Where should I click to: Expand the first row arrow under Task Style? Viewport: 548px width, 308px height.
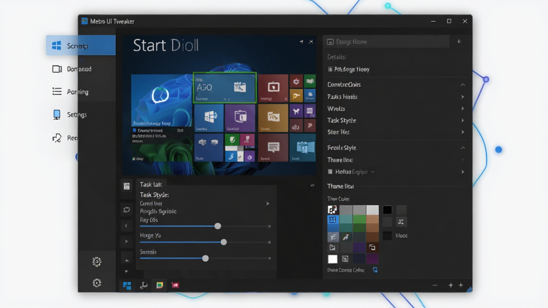pos(268,204)
